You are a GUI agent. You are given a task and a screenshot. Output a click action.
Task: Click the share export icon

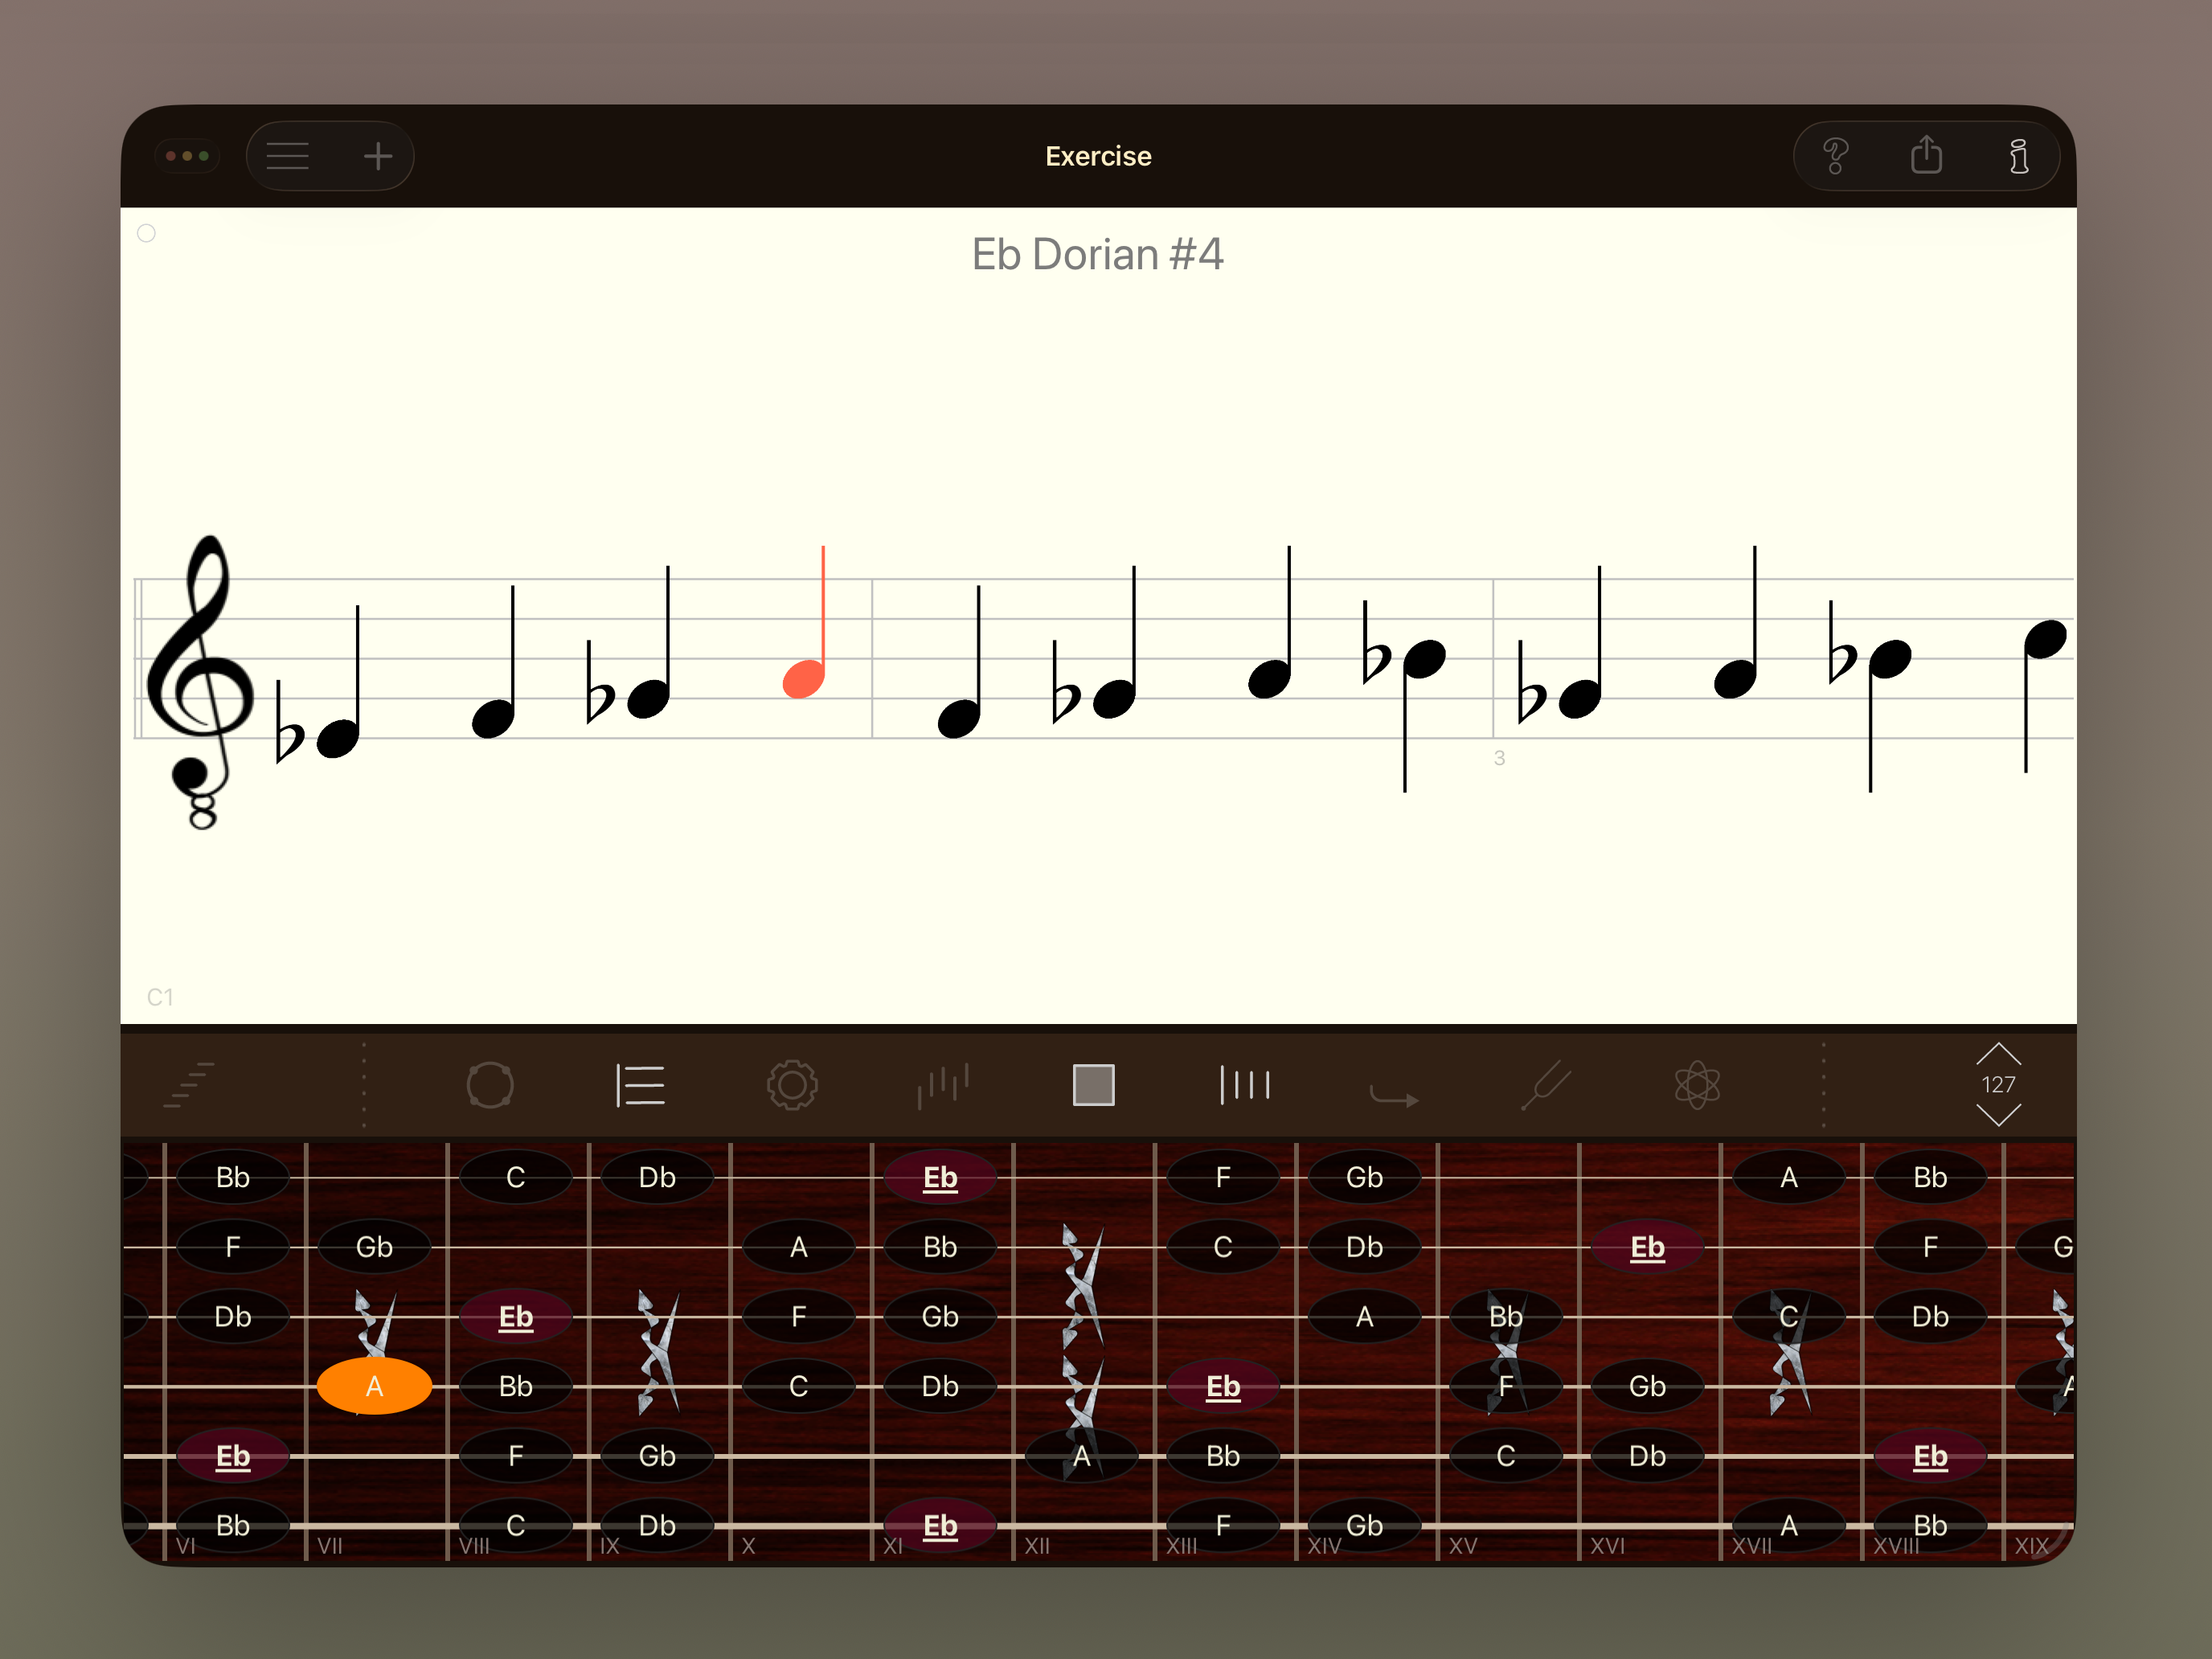[1926, 156]
